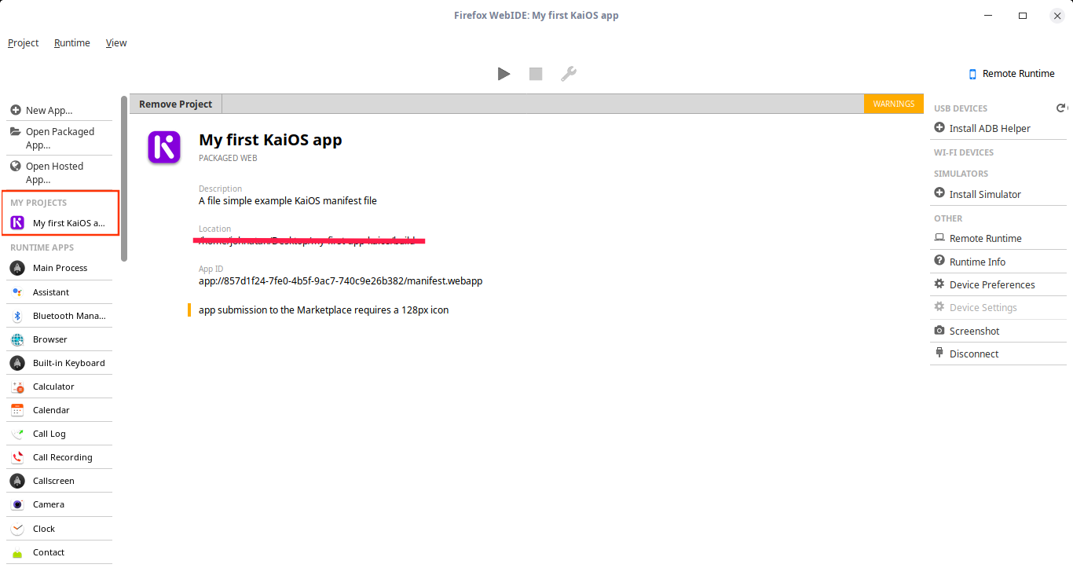Viewport: 1073px width, 568px height.
Task: Click the large purple KaiOS app logo
Action: coord(164,147)
